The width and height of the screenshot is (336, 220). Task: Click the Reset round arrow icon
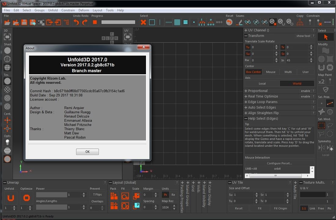[x=229, y=22]
